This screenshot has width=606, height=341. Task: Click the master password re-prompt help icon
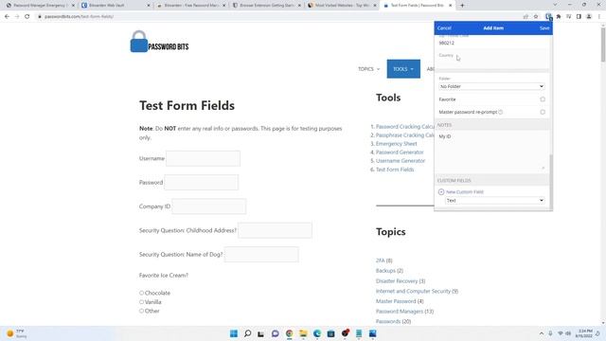tap(501, 112)
